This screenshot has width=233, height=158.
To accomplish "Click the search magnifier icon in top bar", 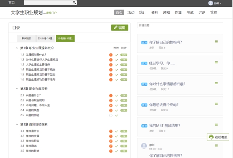I will (74, 3).
